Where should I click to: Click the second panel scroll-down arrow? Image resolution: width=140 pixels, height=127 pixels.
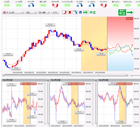tap(93, 123)
